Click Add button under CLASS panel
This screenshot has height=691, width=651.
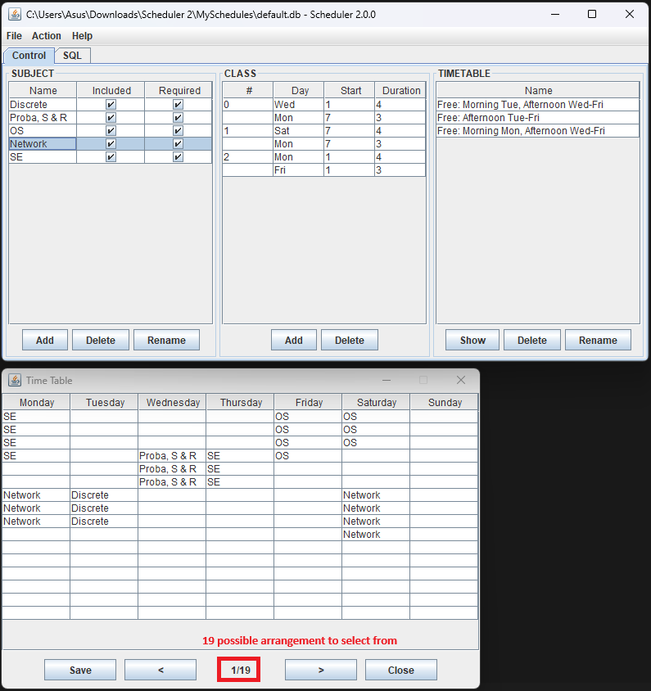[293, 341]
